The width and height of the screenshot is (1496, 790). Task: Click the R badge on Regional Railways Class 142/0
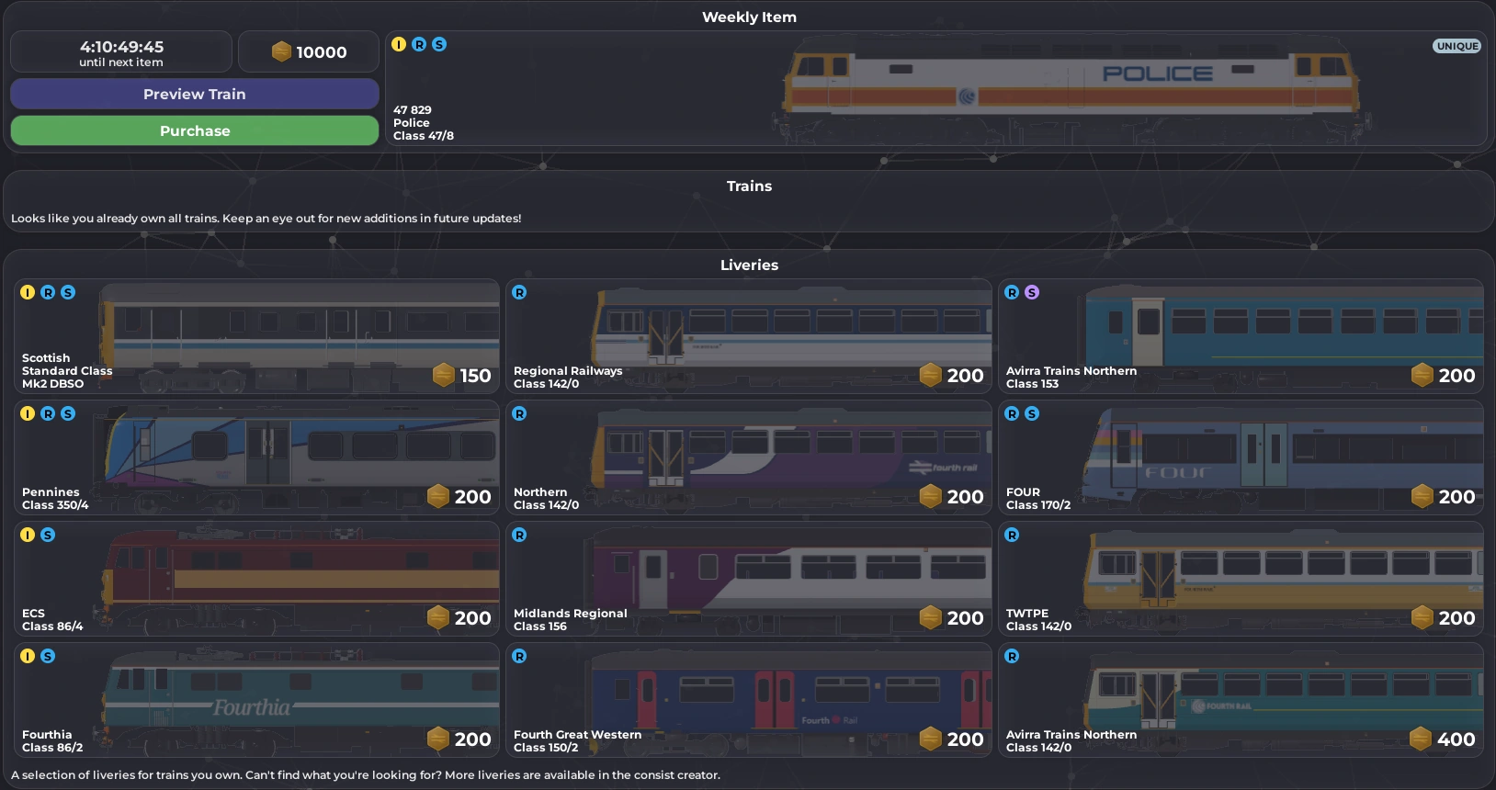point(519,292)
